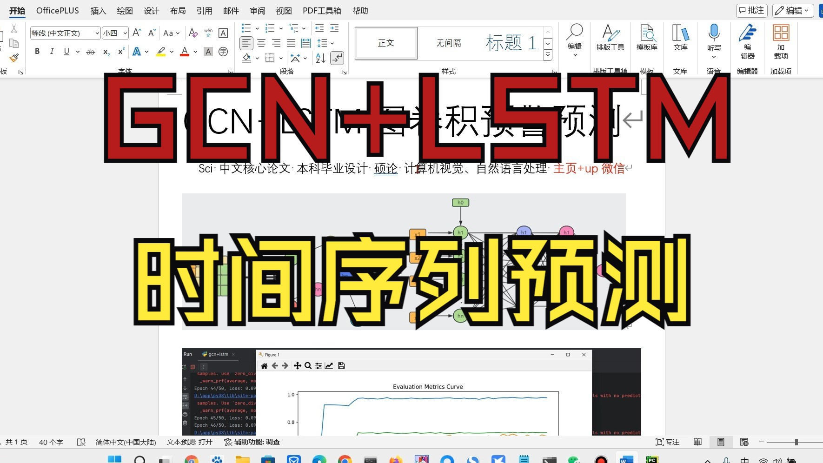Expand the styles gallery
Image resolution: width=823 pixels, height=463 pixels.
[x=548, y=55]
